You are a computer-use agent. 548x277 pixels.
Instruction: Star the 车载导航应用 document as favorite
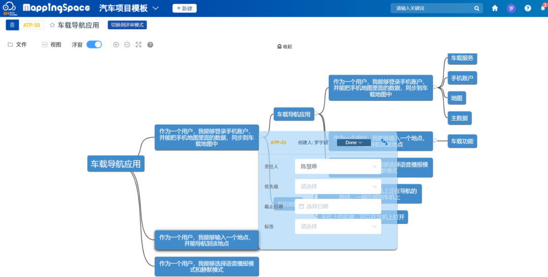(52, 25)
